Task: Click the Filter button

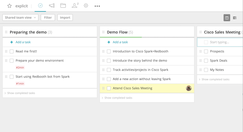Action: [x=48, y=17]
